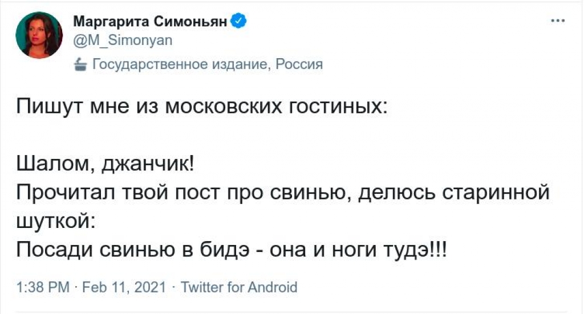Click the line Пишут мне из московских гостиных
This screenshot has width=584, height=314.
coord(202,107)
